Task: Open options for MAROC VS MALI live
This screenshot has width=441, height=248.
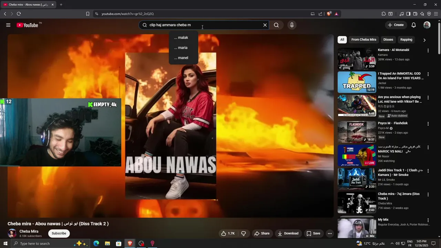Action: point(428,147)
